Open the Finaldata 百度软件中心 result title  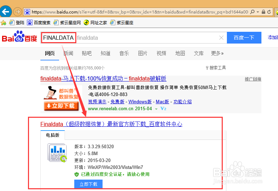(x=111, y=124)
